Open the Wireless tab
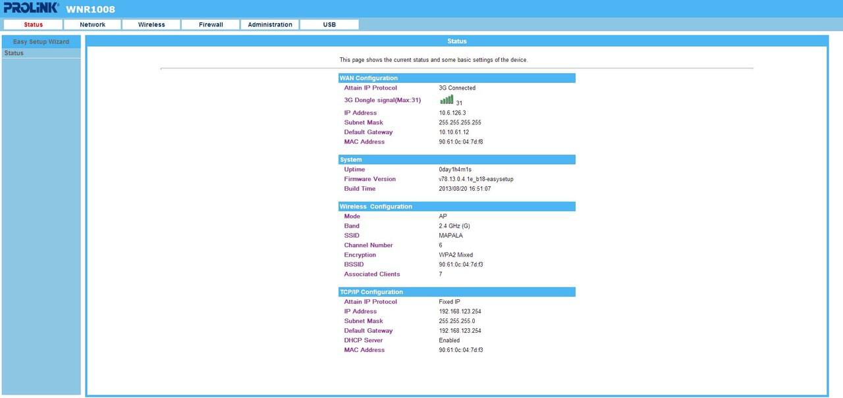The width and height of the screenshot is (843, 398). click(151, 24)
